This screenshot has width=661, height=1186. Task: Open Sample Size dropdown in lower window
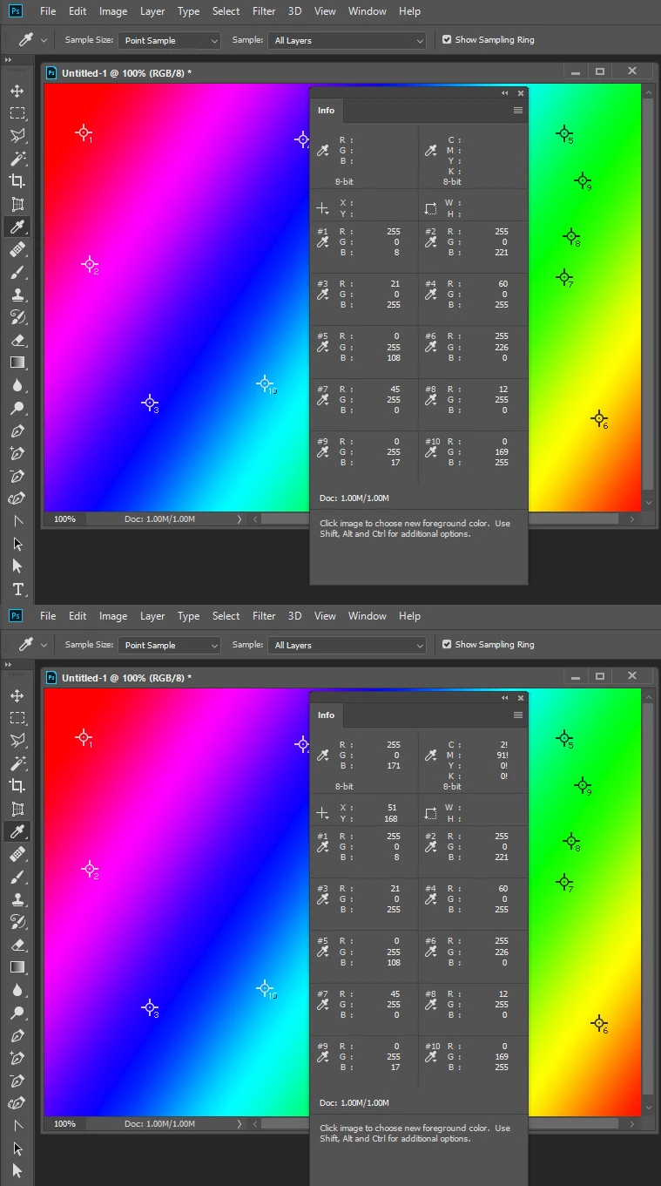170,645
